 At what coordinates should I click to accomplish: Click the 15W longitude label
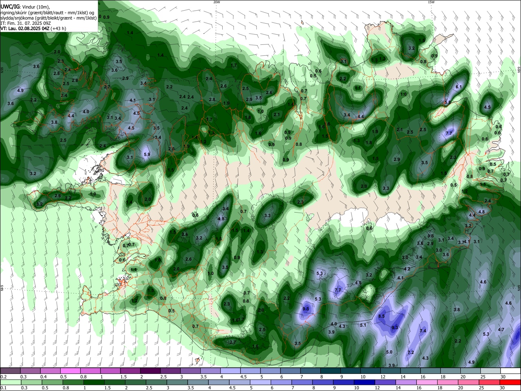coord(431,2)
